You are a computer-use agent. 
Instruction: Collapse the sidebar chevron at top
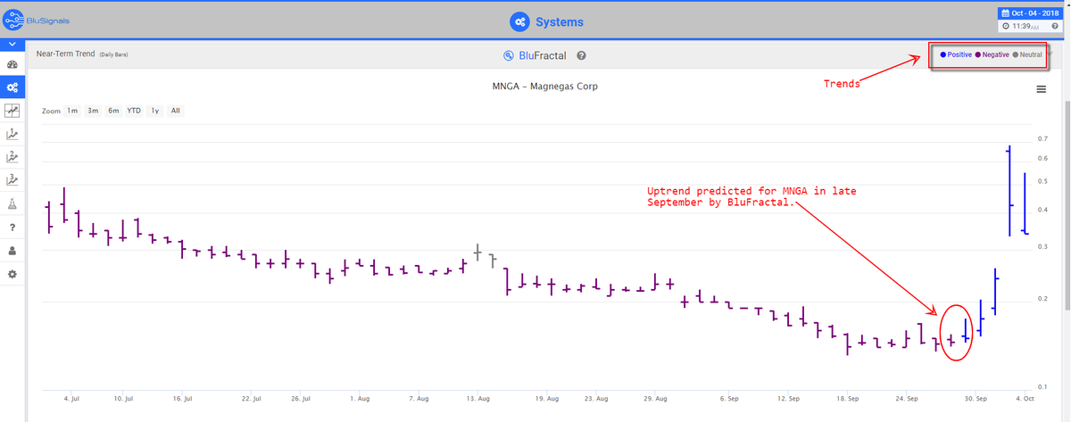(12, 44)
